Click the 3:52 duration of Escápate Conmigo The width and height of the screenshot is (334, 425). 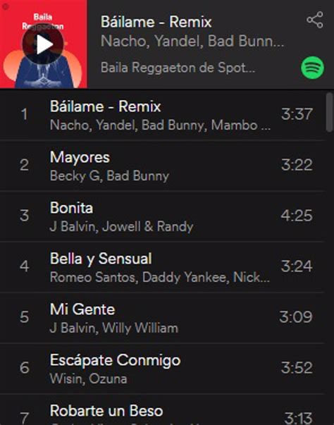[x=297, y=367]
